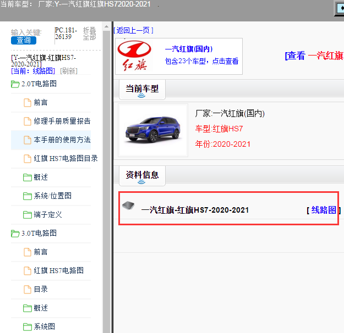The image size is (344, 333).
Task: Click the PC.181-26139 text
Action: pos(66,34)
